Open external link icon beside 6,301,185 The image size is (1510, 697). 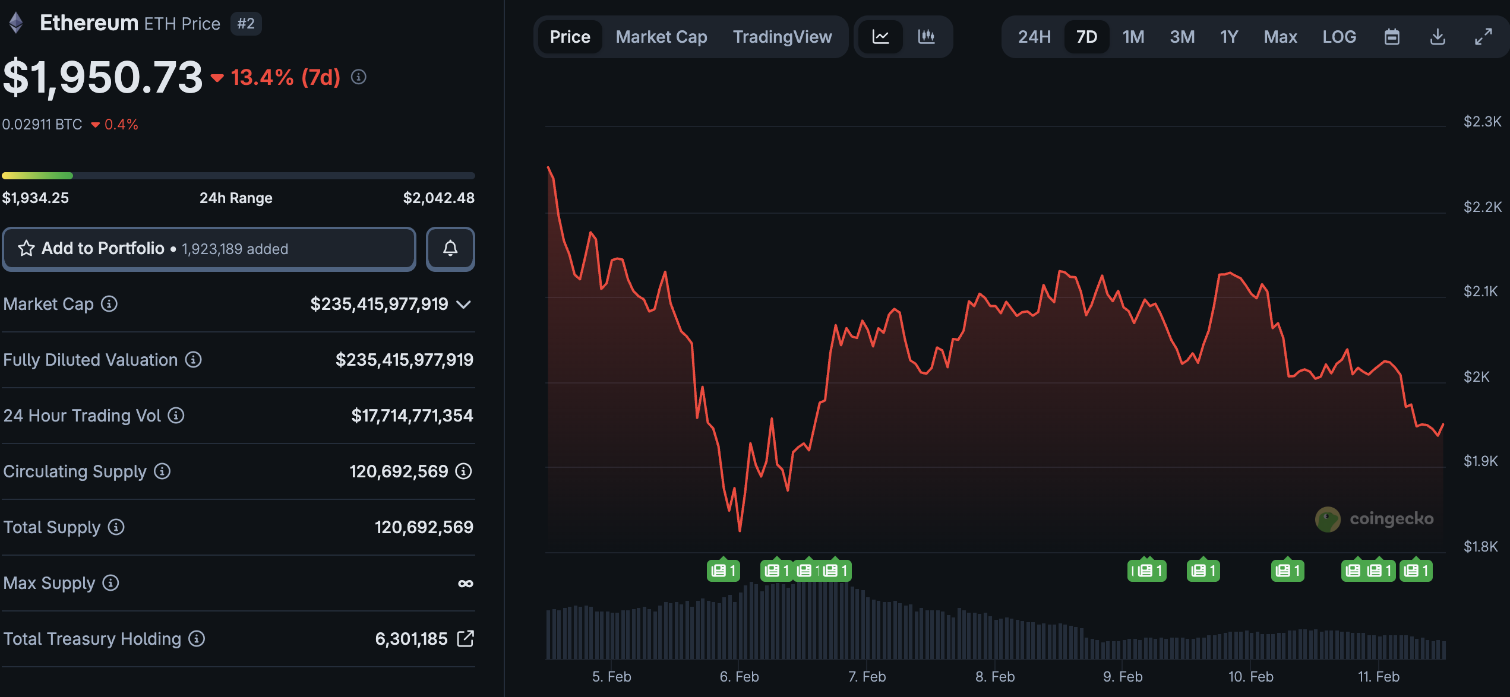[x=465, y=639]
